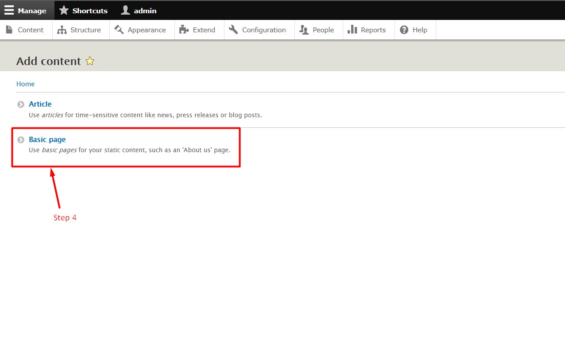565x338 pixels.
Task: Add page to shortcuts via yellow star
Action: 90,61
